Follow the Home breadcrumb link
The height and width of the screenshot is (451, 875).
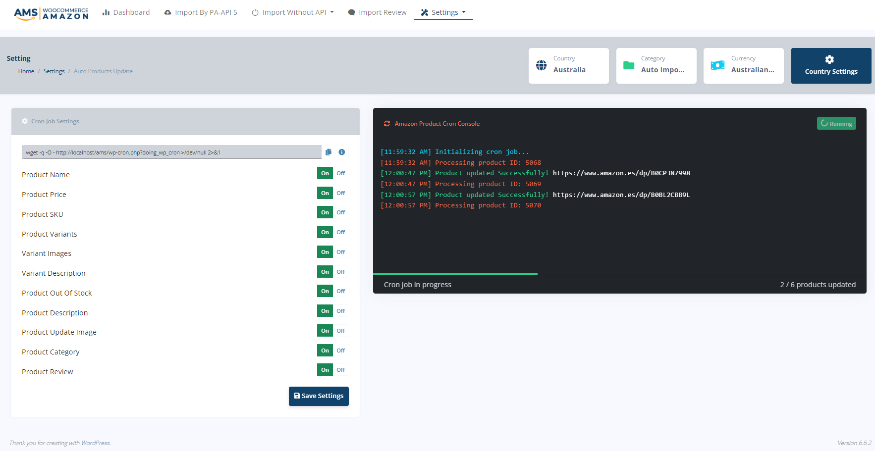[x=26, y=71]
